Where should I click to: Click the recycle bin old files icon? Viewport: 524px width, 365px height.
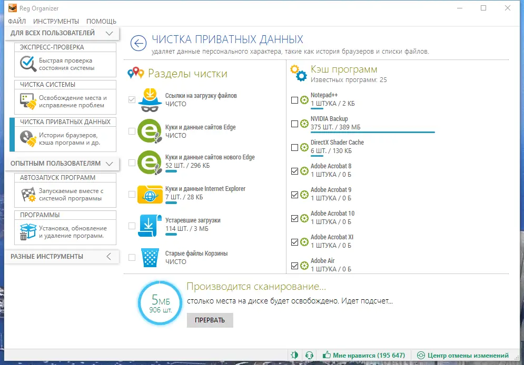pyautogui.click(x=150, y=258)
